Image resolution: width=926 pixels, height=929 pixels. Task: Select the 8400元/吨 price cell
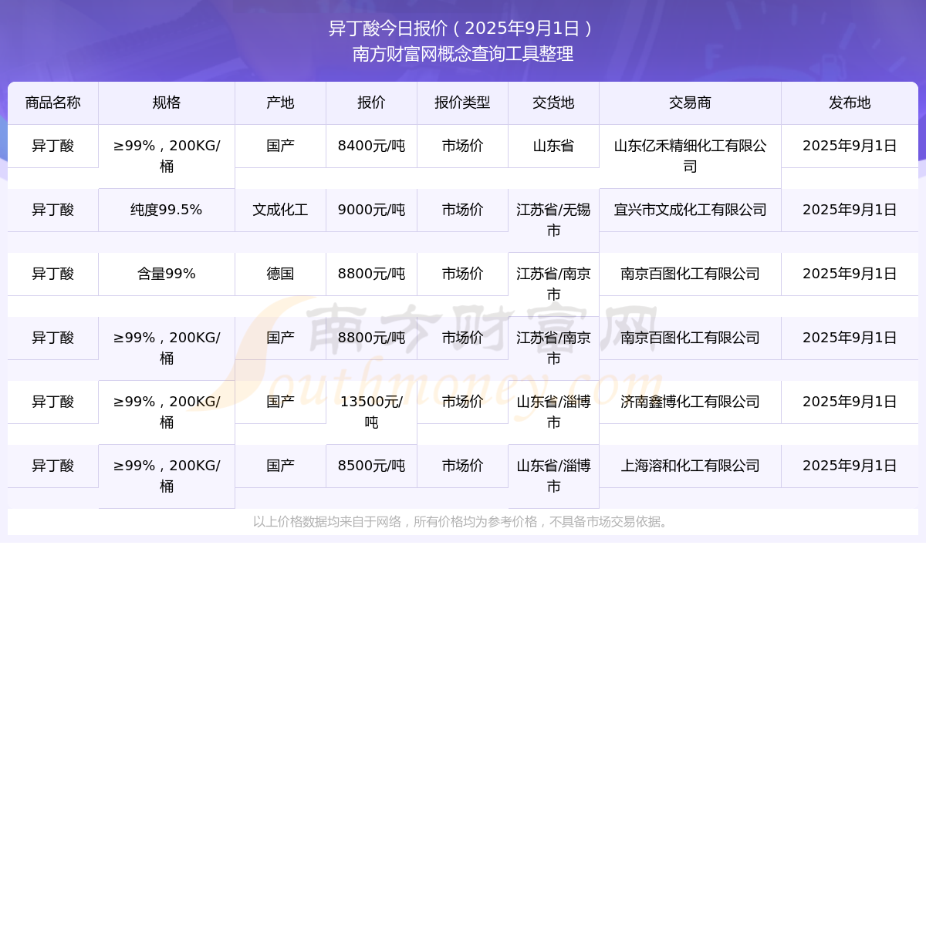tap(371, 146)
